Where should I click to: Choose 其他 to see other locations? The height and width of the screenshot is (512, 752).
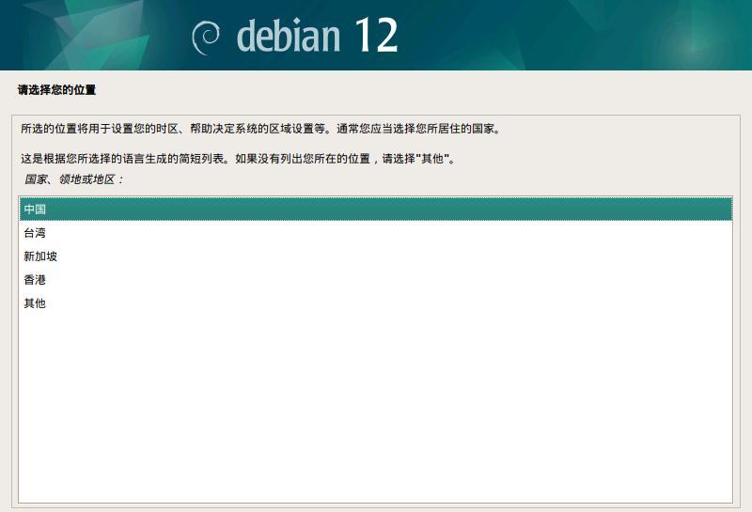375,303
